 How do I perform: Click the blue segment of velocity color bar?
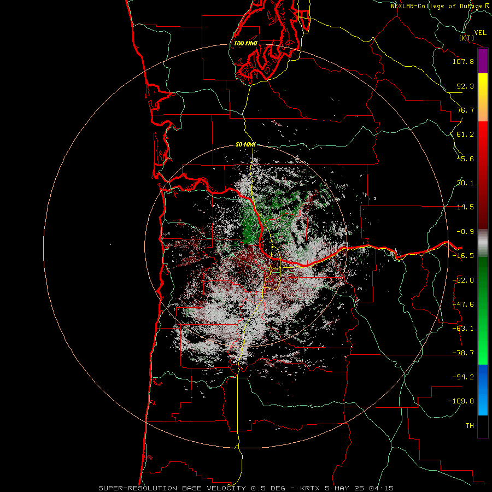[x=483, y=390]
